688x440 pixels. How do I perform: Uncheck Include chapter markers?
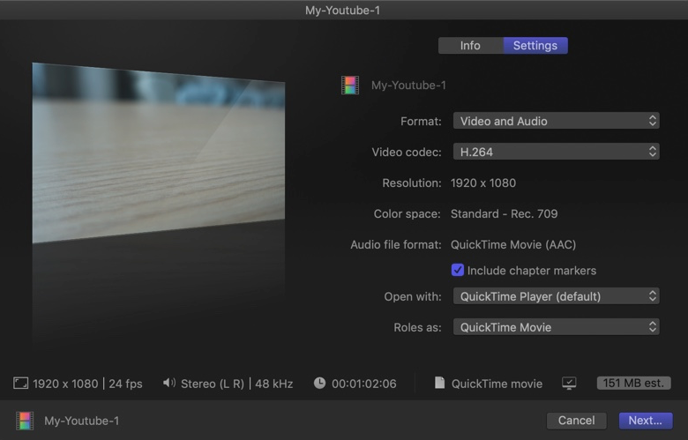[457, 270]
